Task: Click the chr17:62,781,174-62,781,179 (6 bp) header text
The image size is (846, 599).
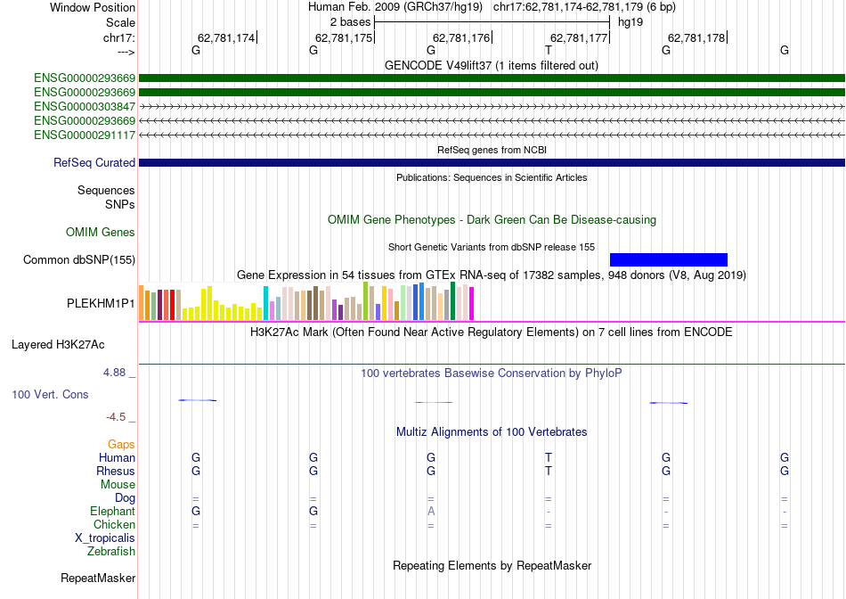Action: click(x=584, y=7)
